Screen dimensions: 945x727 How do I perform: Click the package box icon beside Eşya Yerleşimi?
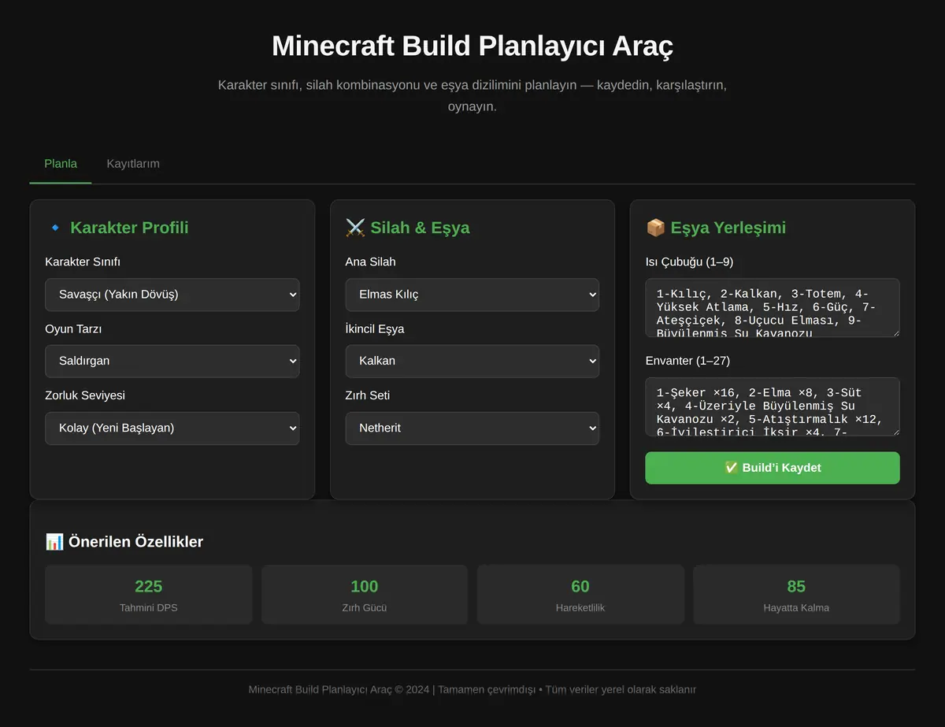655,228
